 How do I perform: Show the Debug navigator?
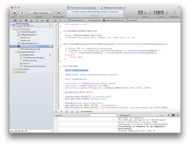pyautogui.click(x=37, y=21)
